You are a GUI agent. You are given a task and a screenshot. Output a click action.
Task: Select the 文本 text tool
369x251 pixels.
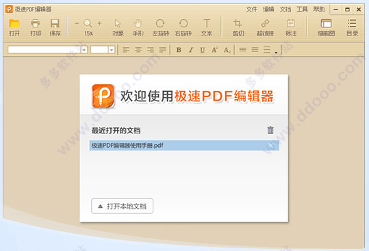[206, 27]
